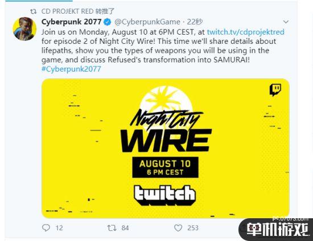Click the twitch wordmark in the image
Image resolution: width=313 pixels, height=241 pixels.
(x=165, y=196)
